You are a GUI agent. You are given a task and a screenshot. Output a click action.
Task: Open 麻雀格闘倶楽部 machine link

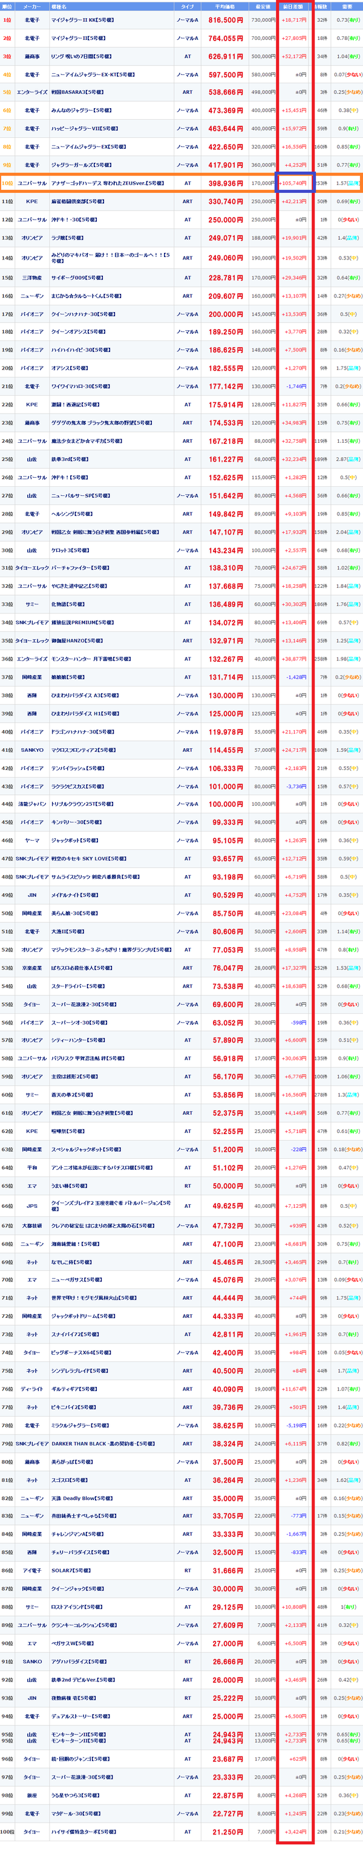pyautogui.click(x=77, y=201)
